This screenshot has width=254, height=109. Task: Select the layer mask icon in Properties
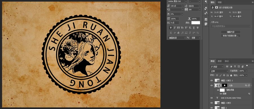[x=216, y=7]
